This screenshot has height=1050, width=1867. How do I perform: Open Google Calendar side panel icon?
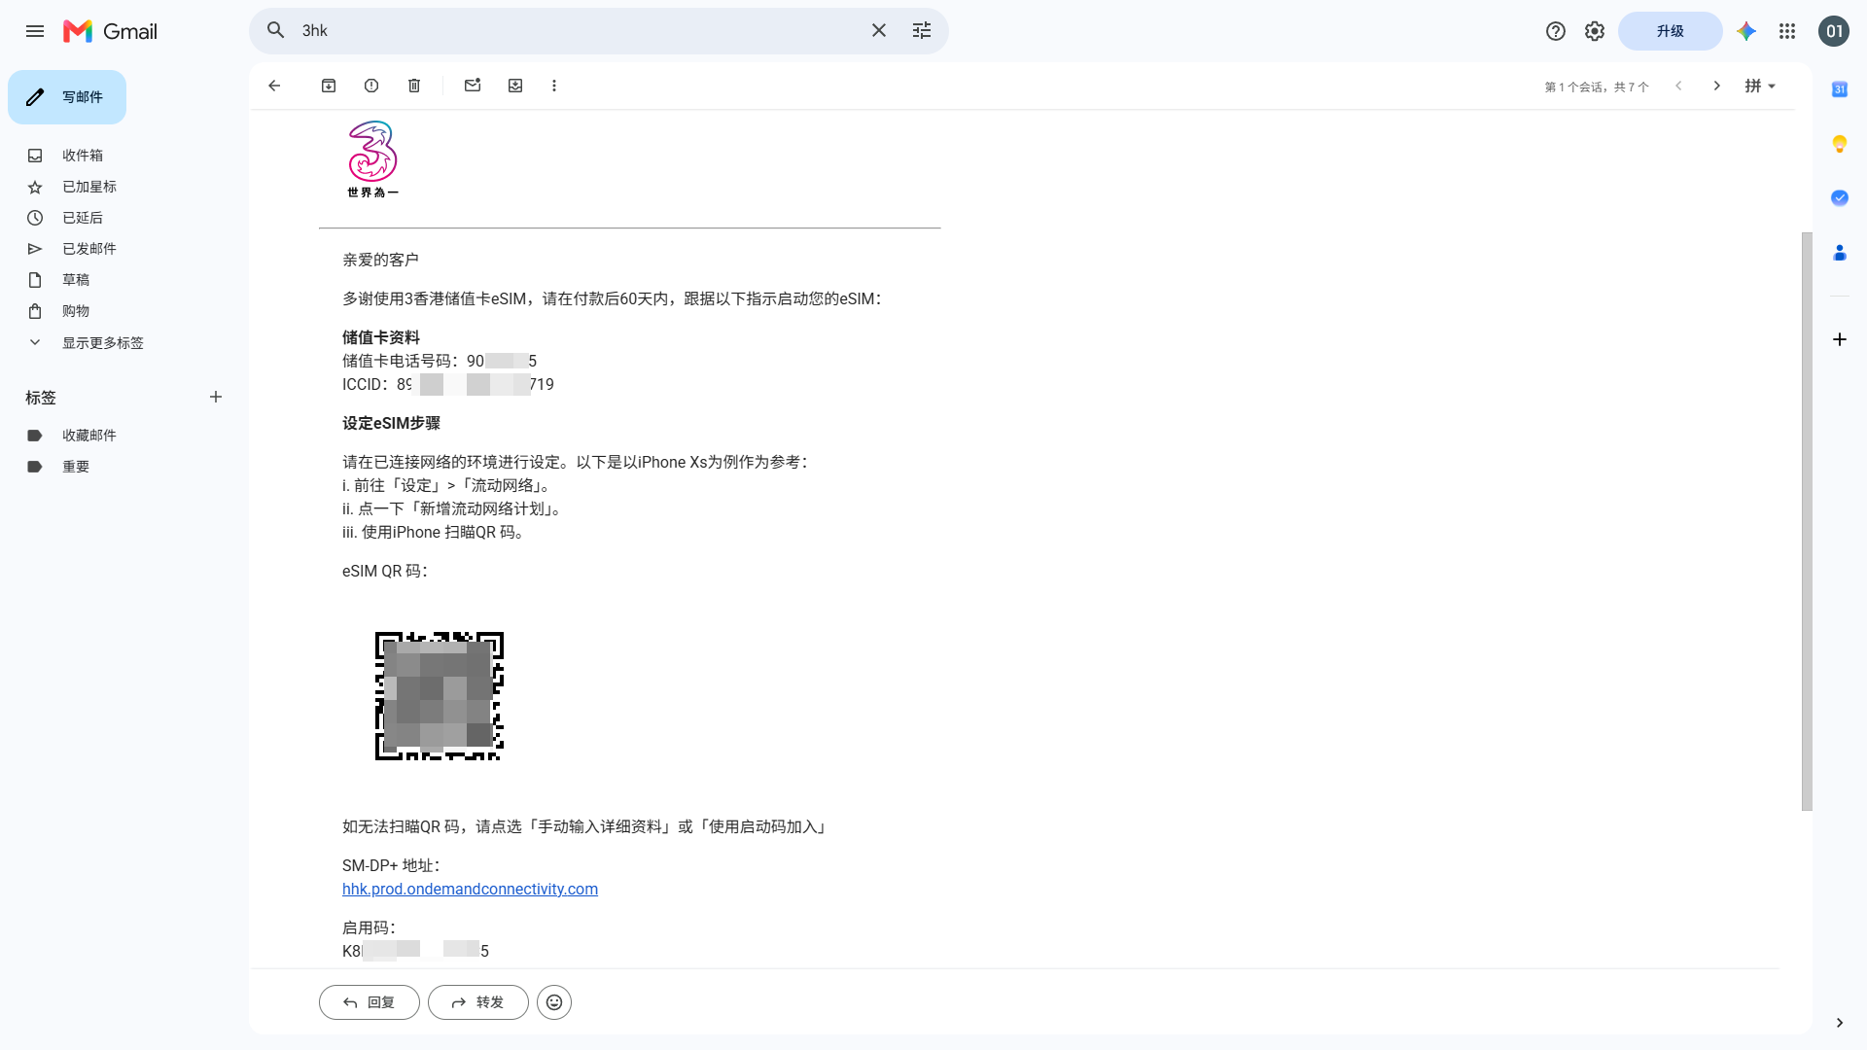[1840, 89]
